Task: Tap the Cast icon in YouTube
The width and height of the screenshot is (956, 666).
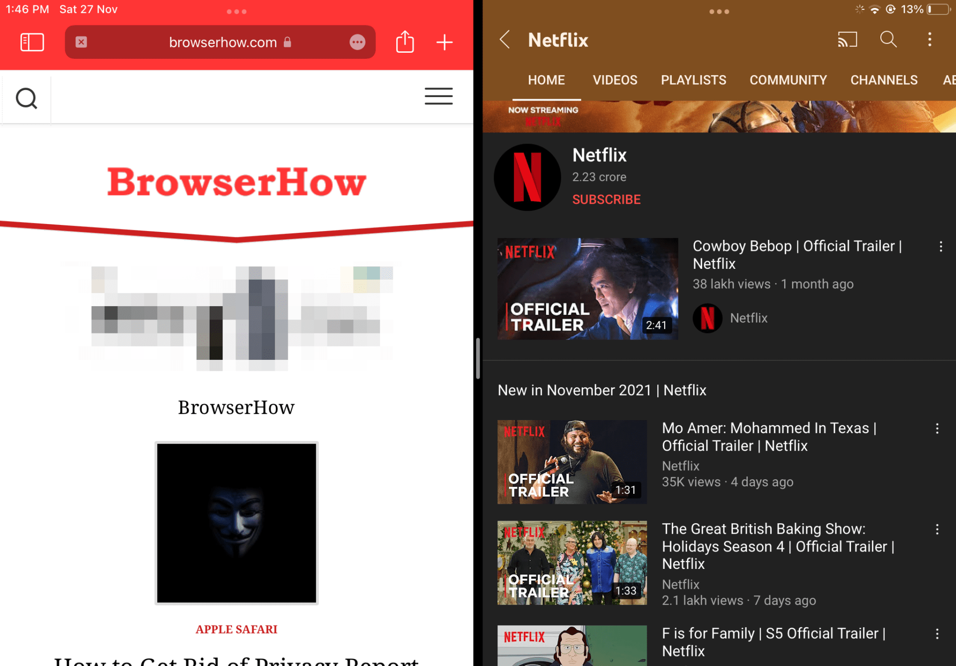Action: click(847, 40)
